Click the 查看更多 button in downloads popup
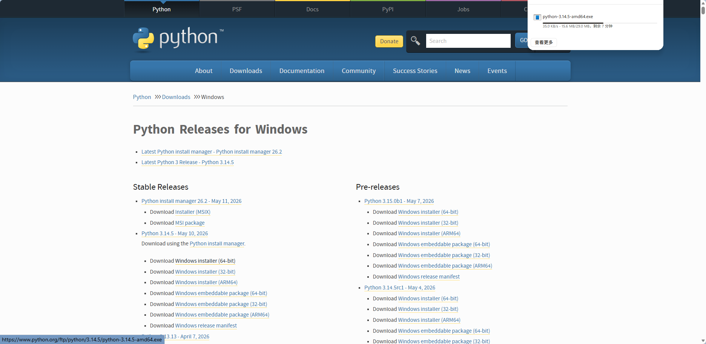 tap(544, 43)
